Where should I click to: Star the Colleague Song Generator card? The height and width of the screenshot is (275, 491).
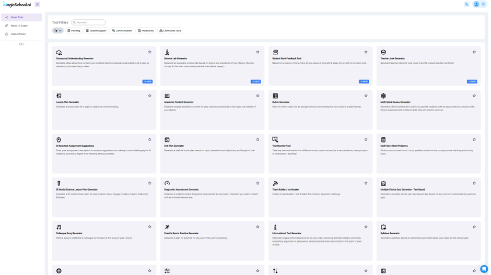pyautogui.click(x=150, y=227)
